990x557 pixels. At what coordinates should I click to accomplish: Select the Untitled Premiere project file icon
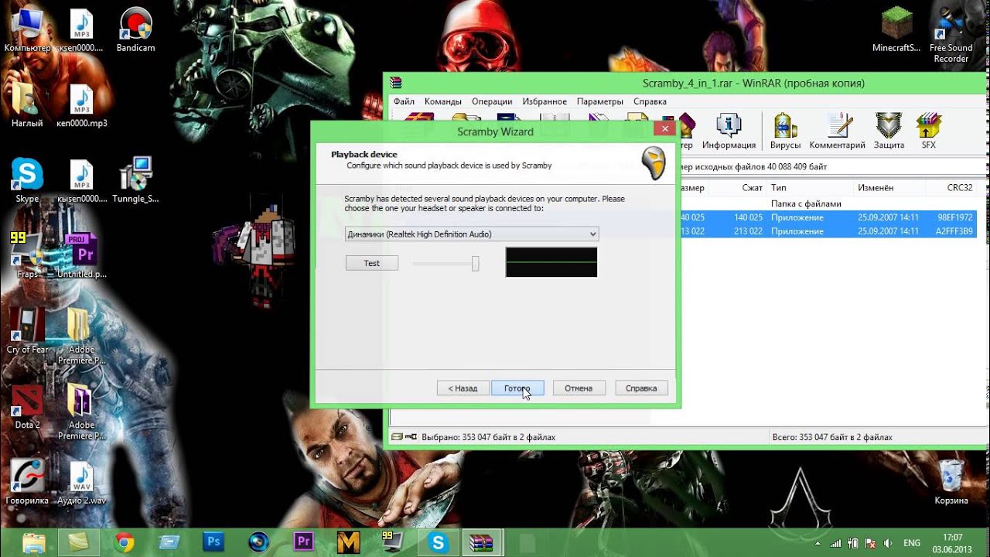tap(81, 255)
